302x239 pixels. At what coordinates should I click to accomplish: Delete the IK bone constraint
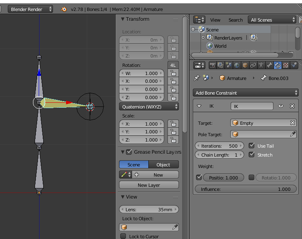pos(292,106)
